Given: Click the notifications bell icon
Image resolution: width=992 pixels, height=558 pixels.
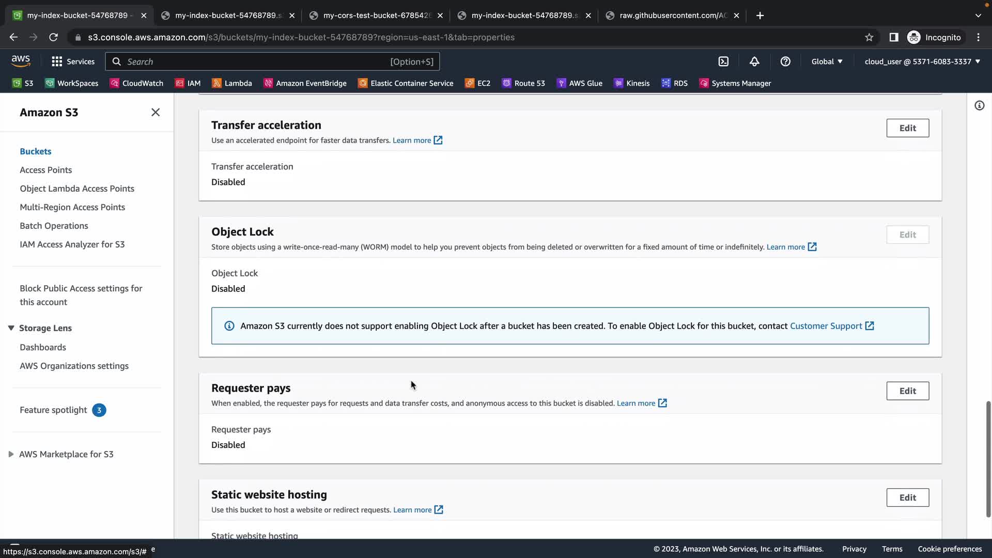Looking at the screenshot, I should [x=754, y=61].
